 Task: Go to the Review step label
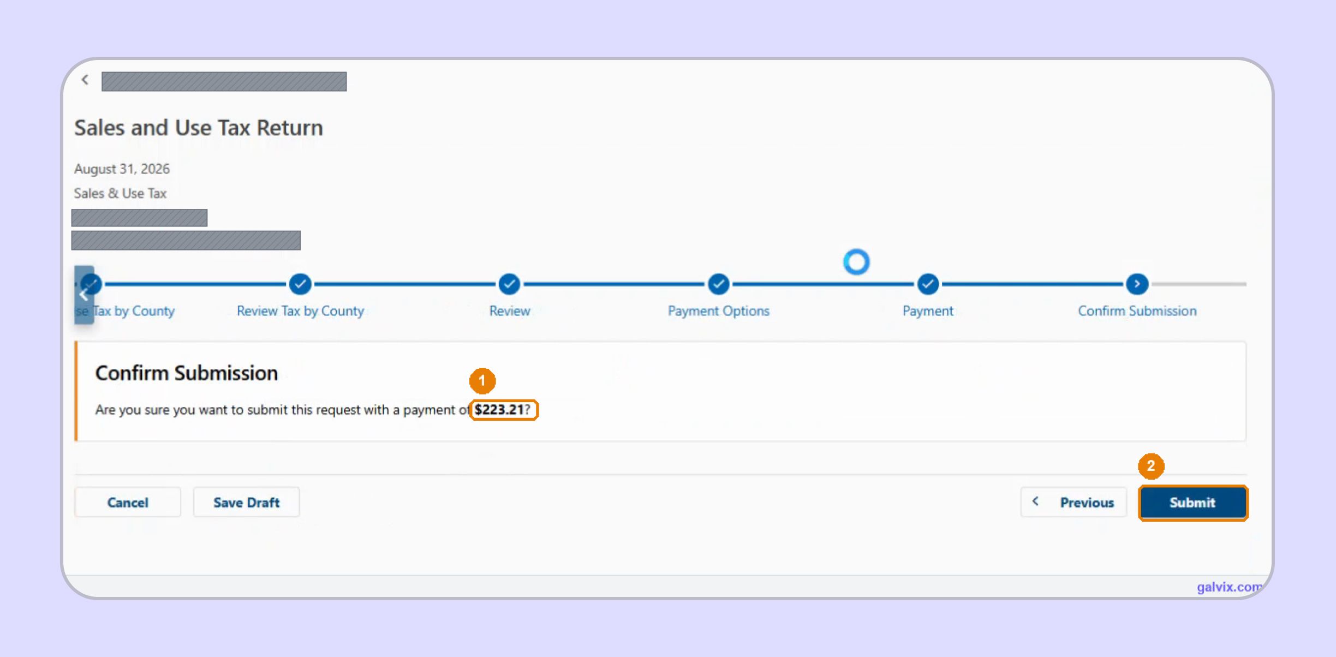click(x=510, y=311)
